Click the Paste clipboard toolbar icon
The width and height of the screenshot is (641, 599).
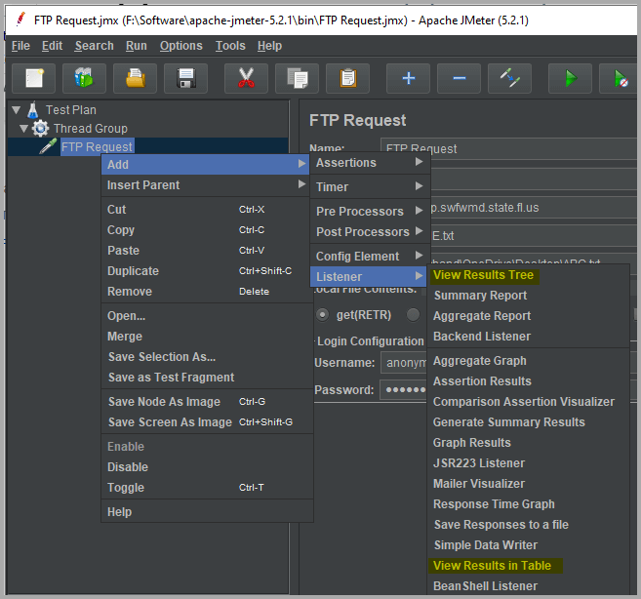coord(347,78)
